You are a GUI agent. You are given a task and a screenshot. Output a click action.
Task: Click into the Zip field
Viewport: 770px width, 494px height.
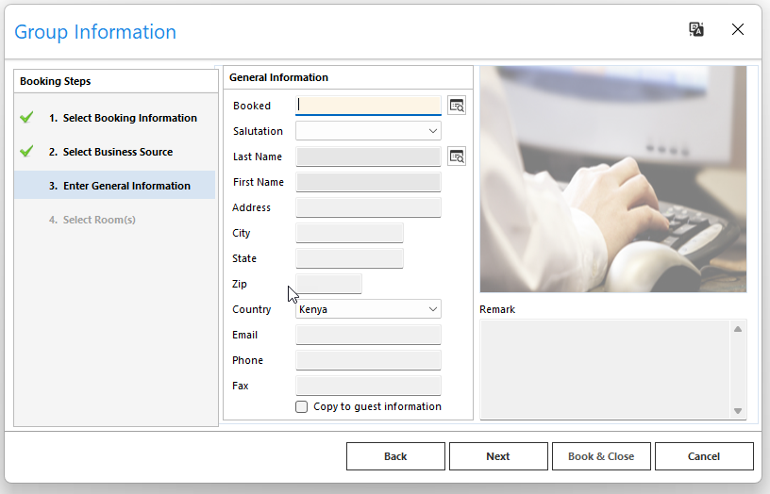(x=329, y=284)
